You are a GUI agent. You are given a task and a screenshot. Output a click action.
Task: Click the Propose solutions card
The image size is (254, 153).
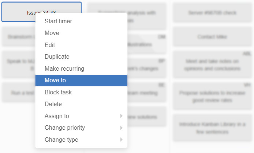tap(212, 97)
